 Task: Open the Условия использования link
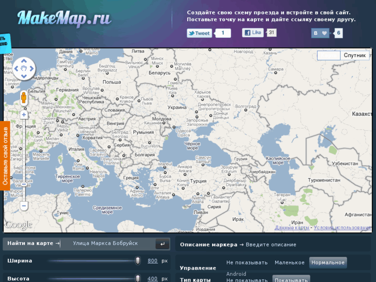342,228
